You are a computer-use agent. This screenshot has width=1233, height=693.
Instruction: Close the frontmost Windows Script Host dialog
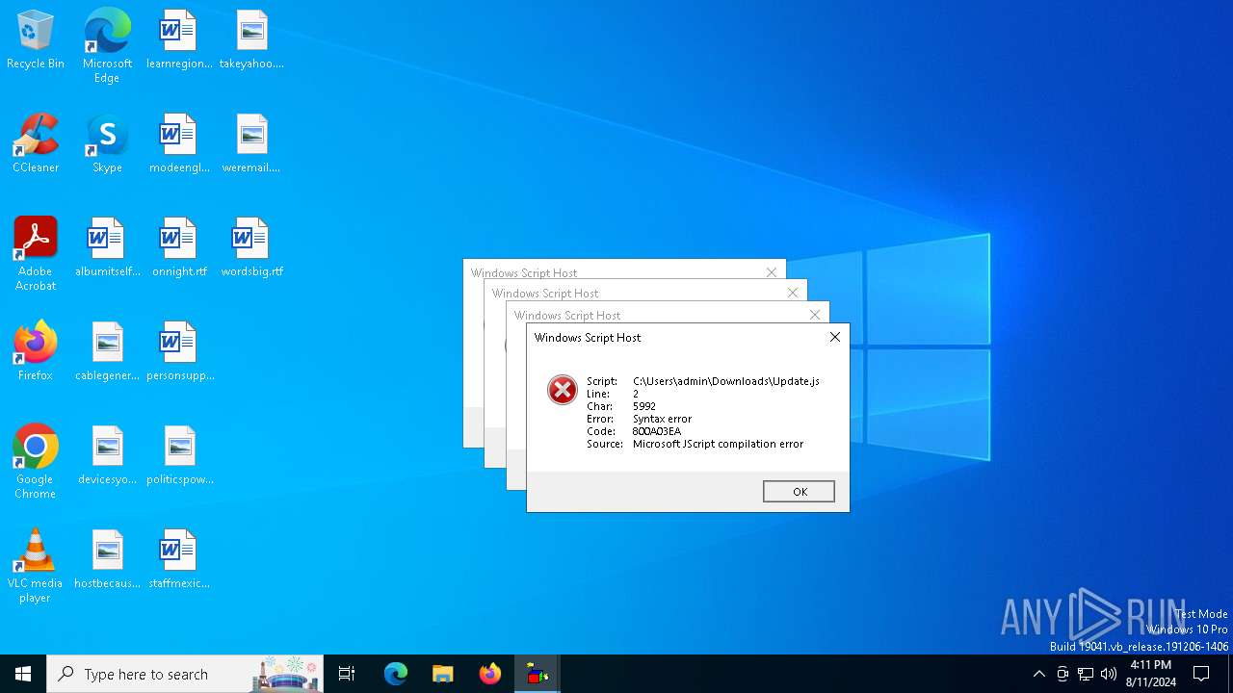click(835, 337)
